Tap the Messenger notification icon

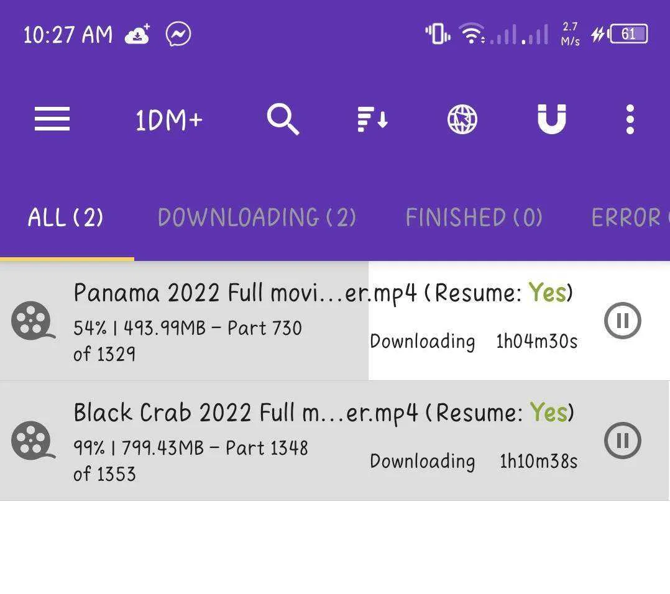point(178,34)
